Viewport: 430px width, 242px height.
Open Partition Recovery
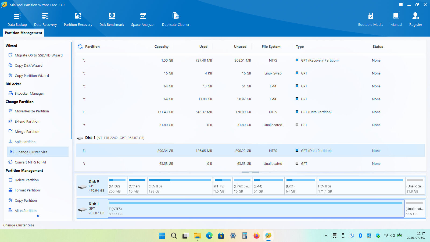coord(78,19)
